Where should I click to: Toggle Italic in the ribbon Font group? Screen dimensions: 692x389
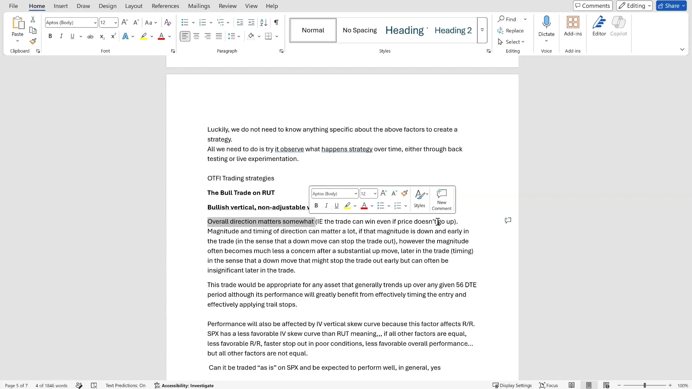point(61,36)
